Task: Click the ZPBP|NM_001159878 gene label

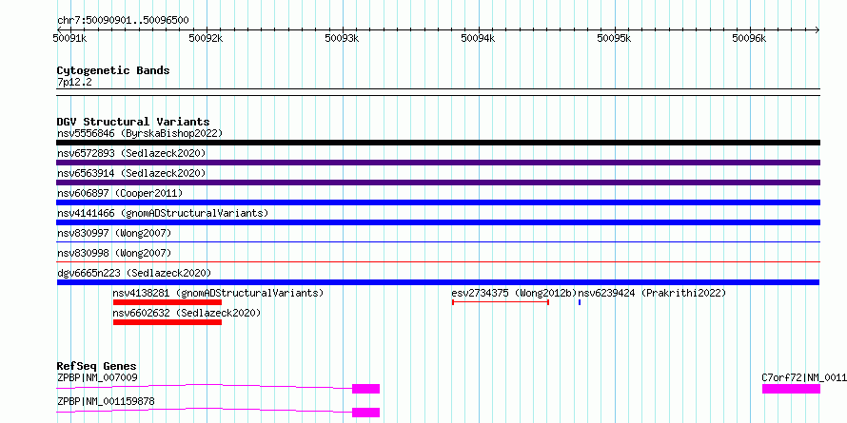Action: tap(106, 401)
